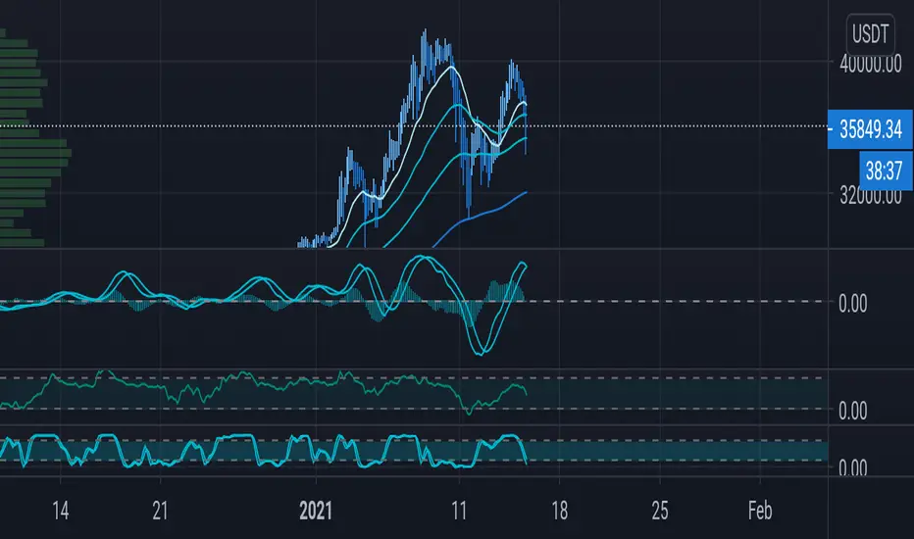Open the USDT currency selector

click(x=870, y=34)
